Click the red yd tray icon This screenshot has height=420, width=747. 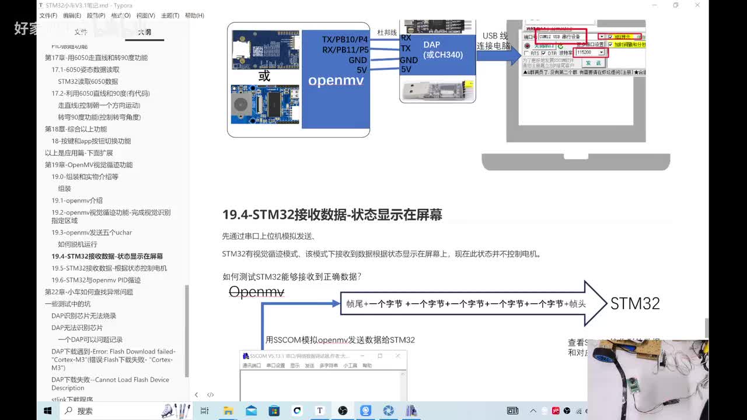coord(556,411)
